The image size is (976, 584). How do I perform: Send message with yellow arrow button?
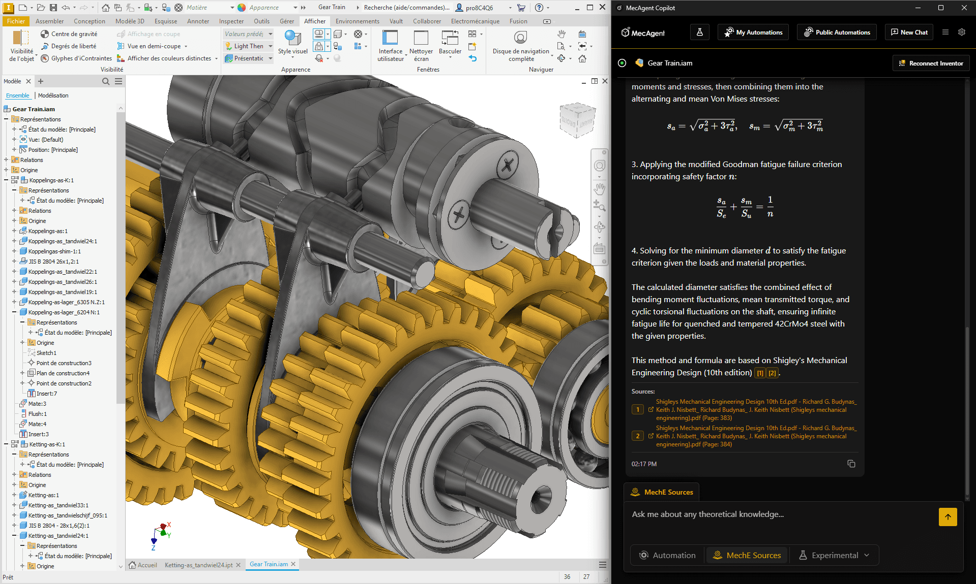[x=948, y=517]
